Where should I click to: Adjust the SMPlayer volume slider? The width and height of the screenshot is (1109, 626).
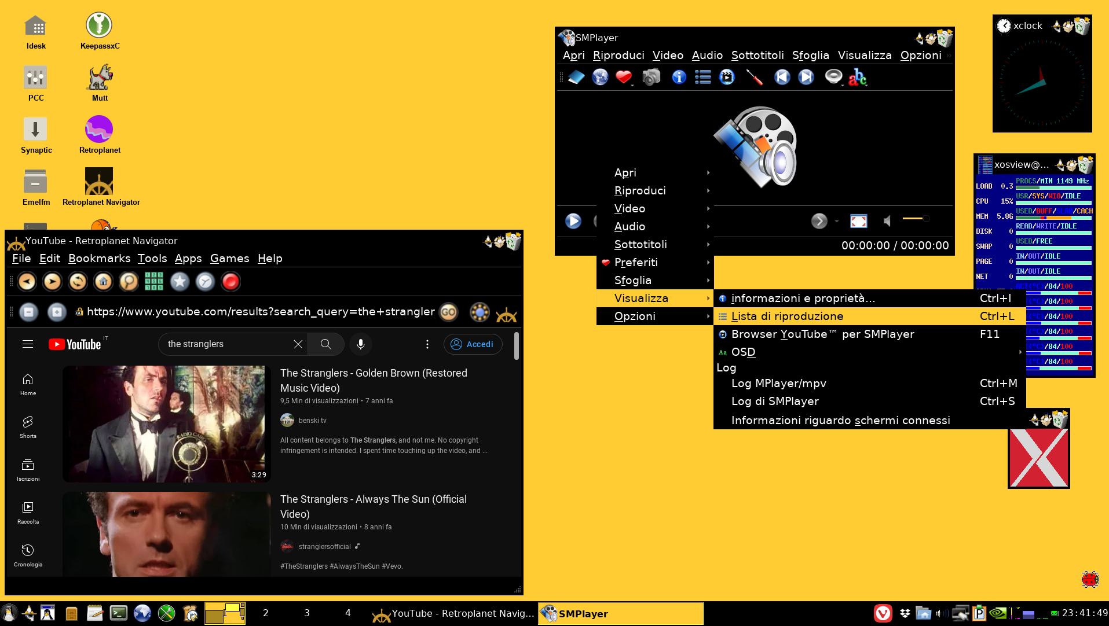point(916,218)
